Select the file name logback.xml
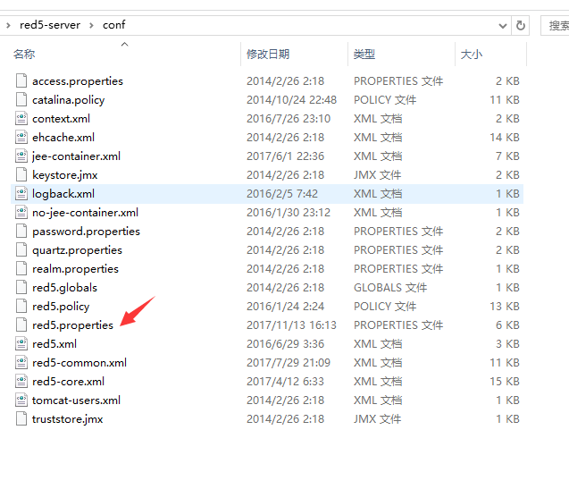 click(x=63, y=194)
